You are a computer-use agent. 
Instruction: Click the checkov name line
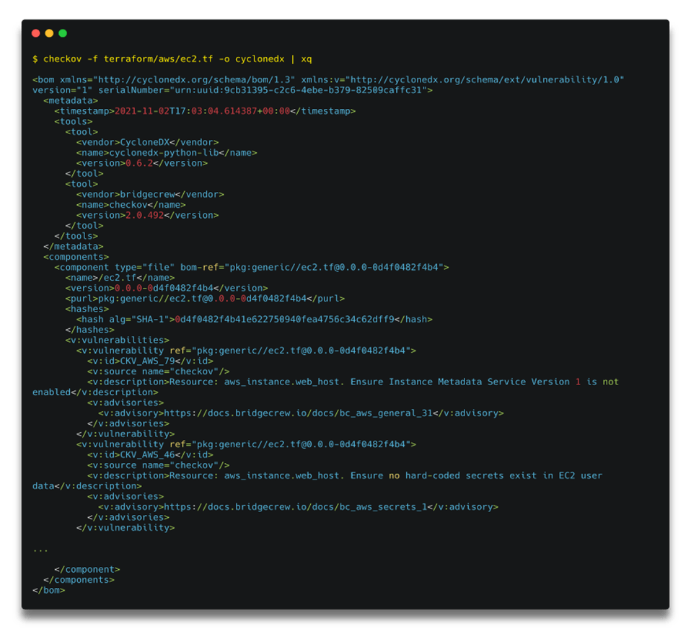tap(131, 205)
